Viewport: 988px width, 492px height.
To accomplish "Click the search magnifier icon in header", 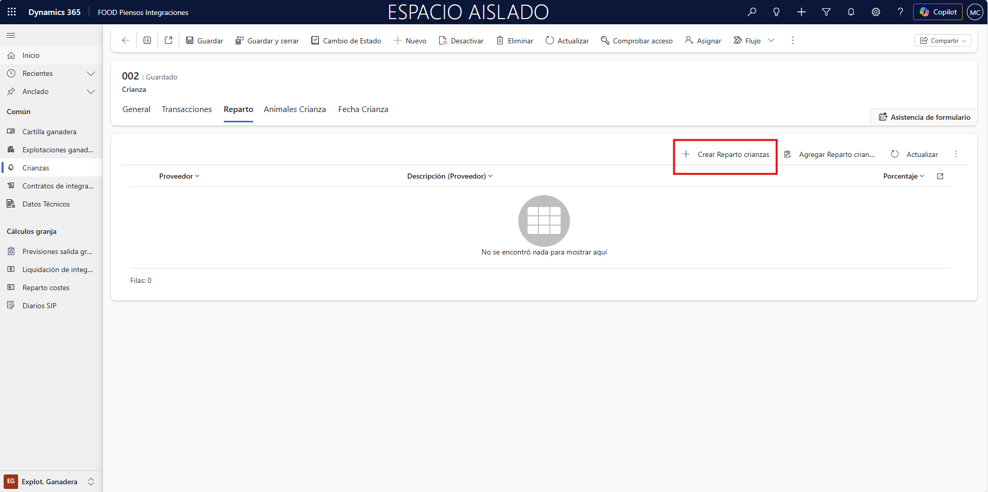I will pos(752,12).
